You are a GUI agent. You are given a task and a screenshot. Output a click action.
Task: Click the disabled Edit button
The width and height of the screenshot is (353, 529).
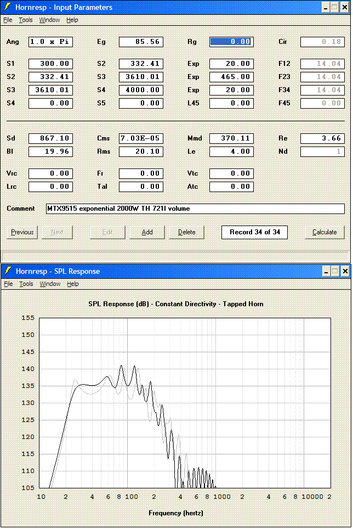tap(107, 232)
